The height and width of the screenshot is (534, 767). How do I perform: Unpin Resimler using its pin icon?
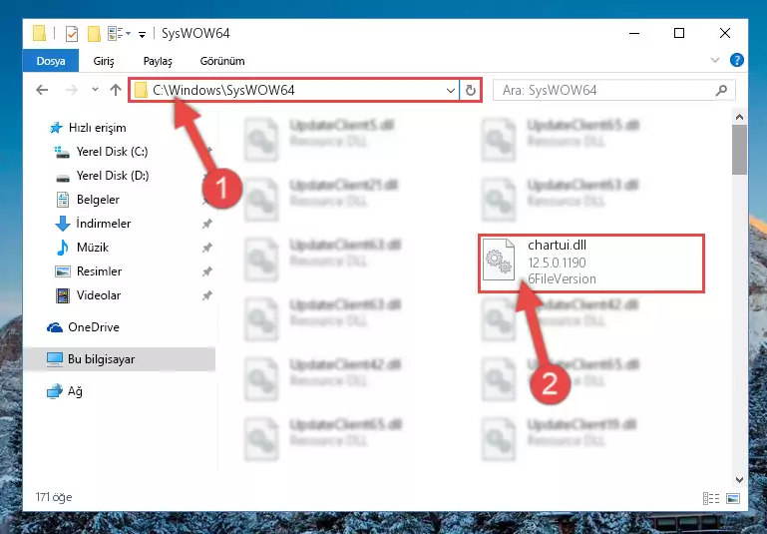pyautogui.click(x=207, y=271)
